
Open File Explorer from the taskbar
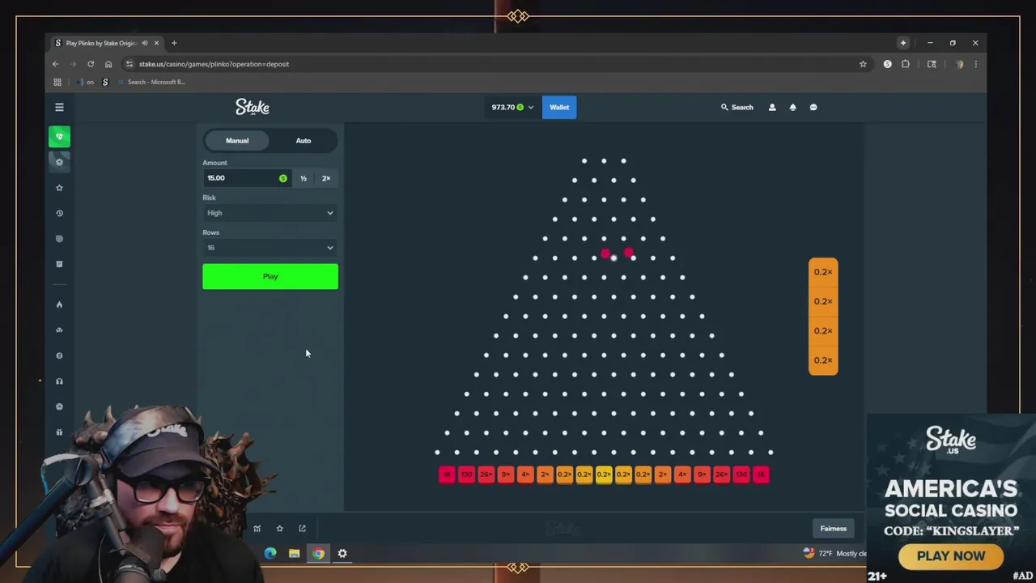tap(295, 554)
